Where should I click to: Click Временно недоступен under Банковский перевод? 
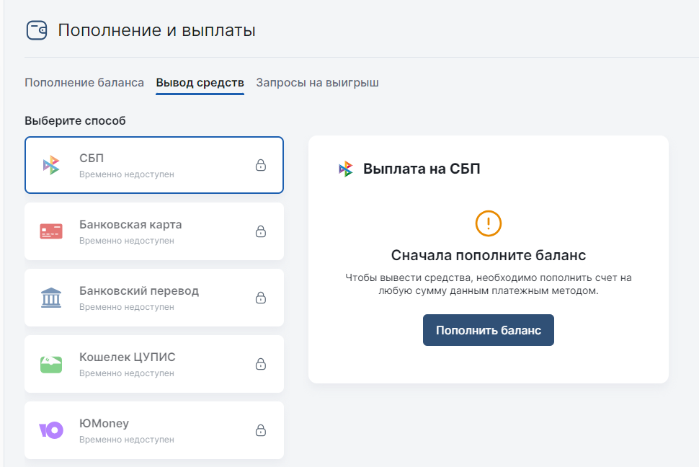(x=127, y=307)
